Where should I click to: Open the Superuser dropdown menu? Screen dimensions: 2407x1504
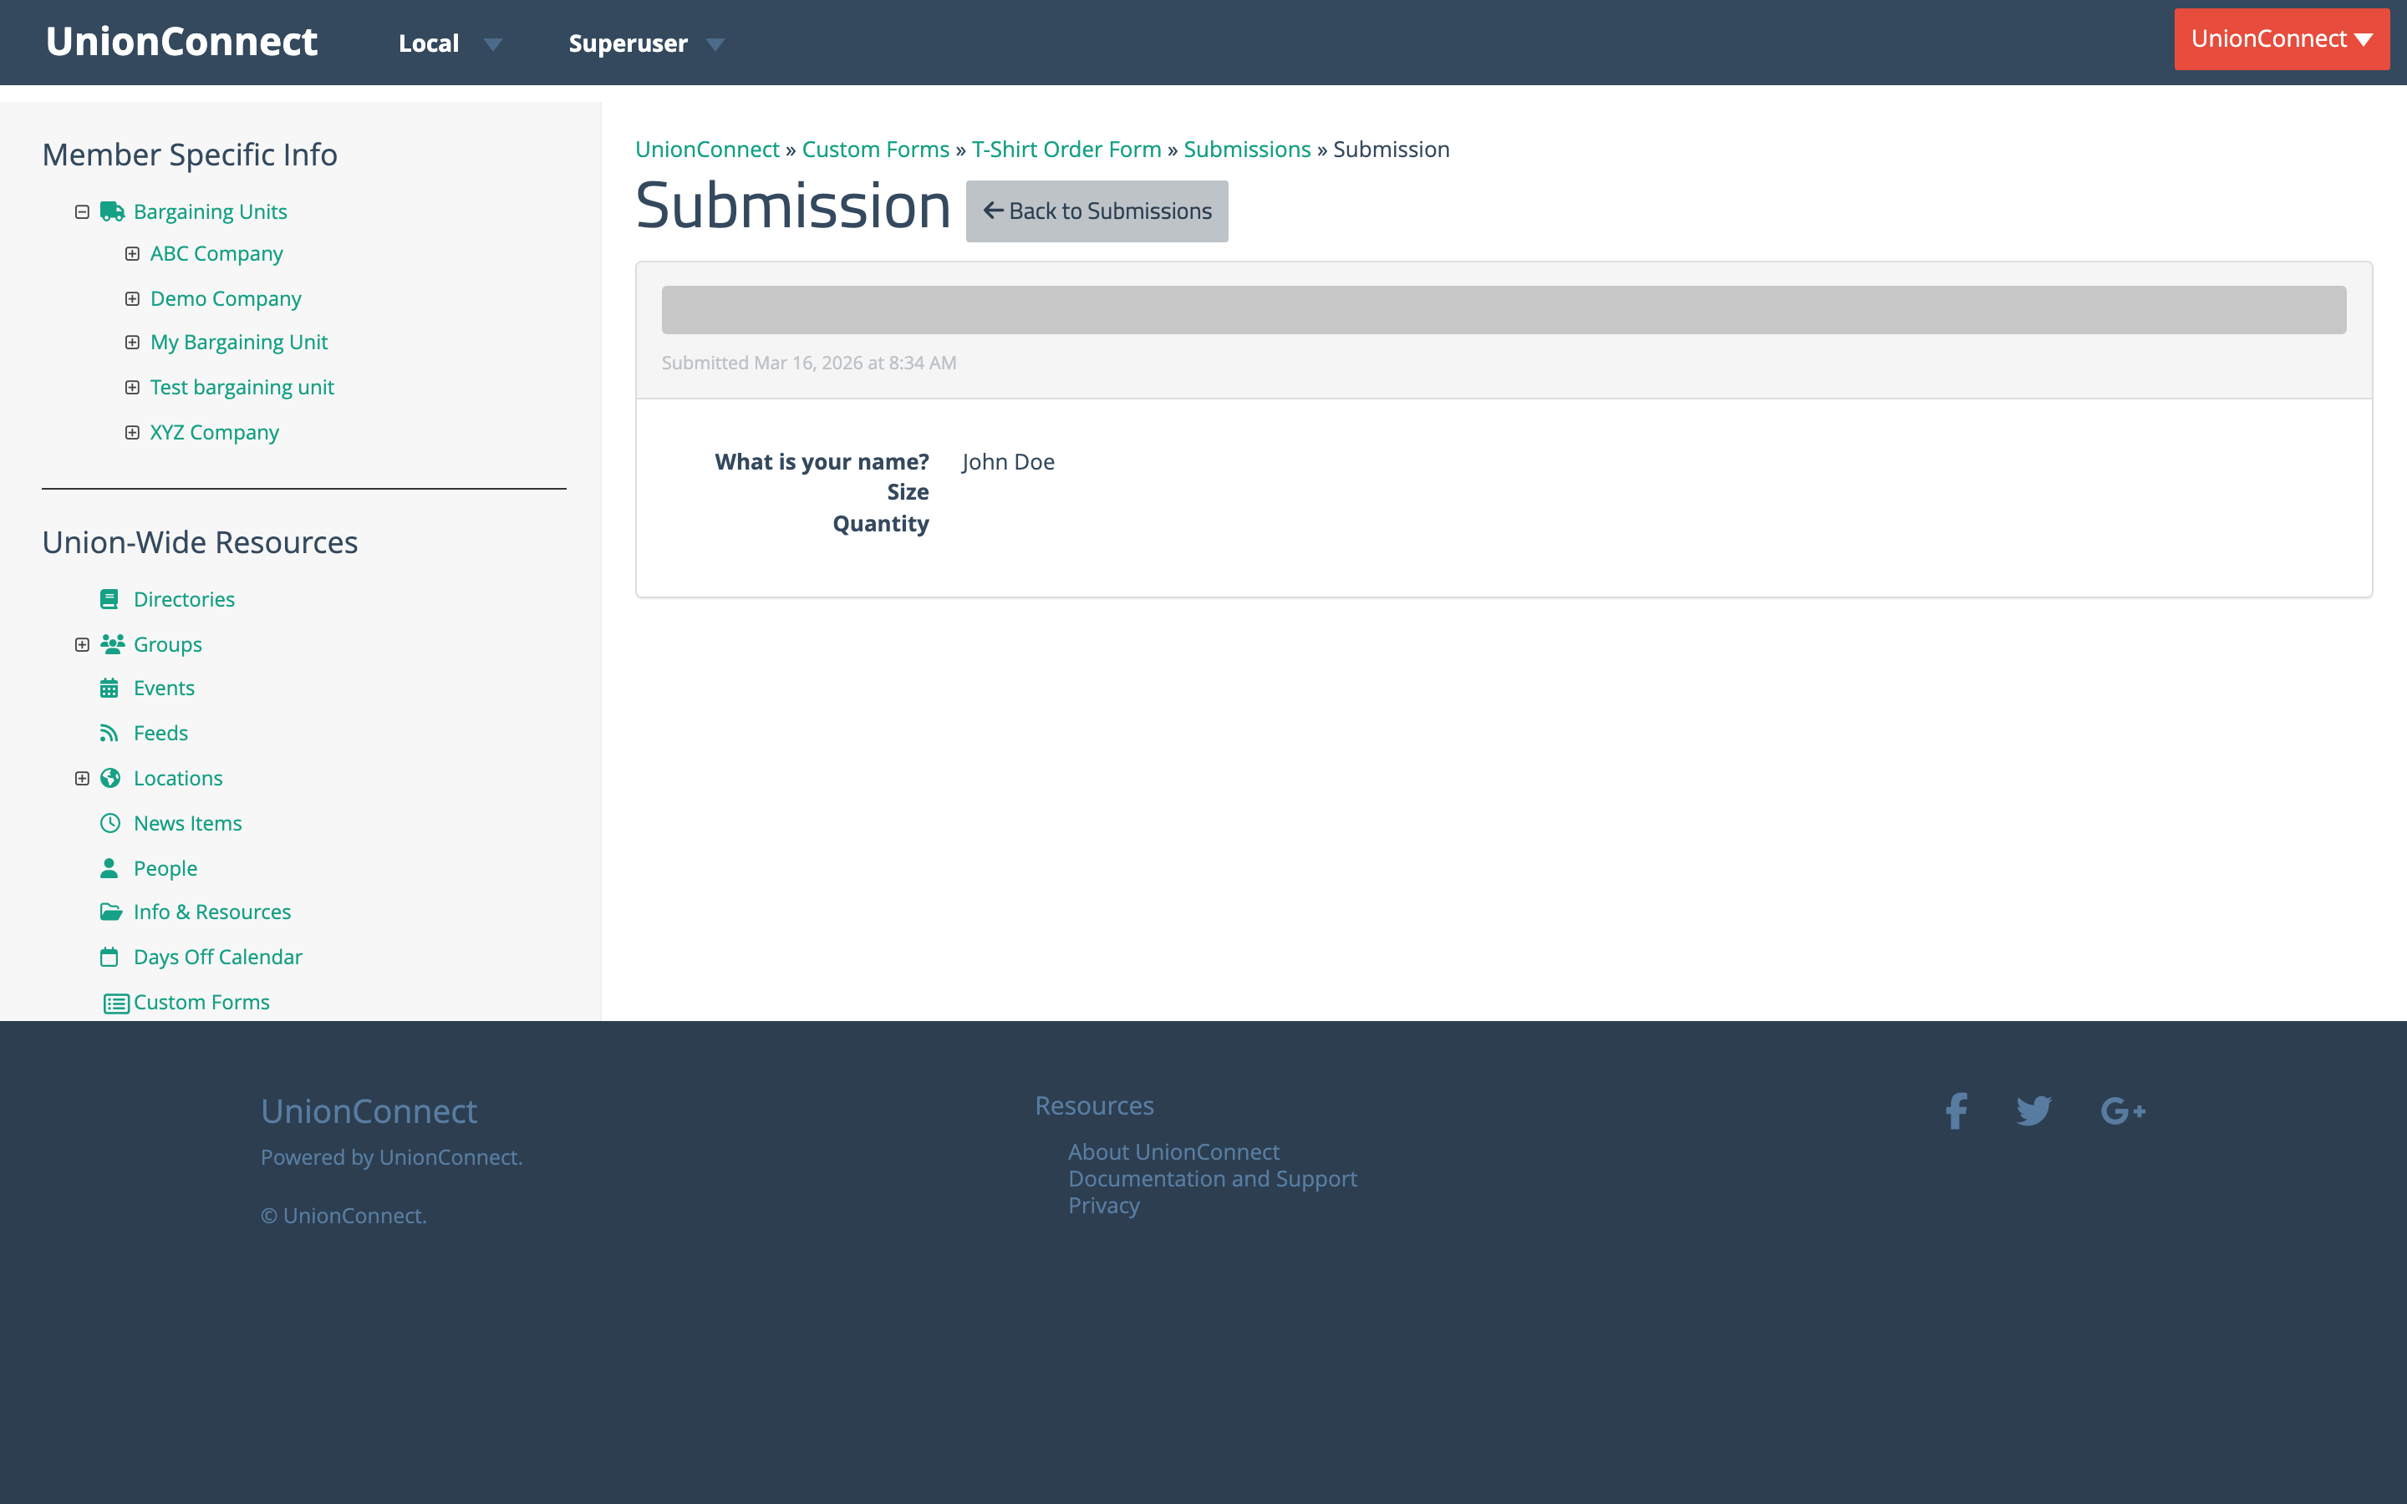(x=645, y=43)
